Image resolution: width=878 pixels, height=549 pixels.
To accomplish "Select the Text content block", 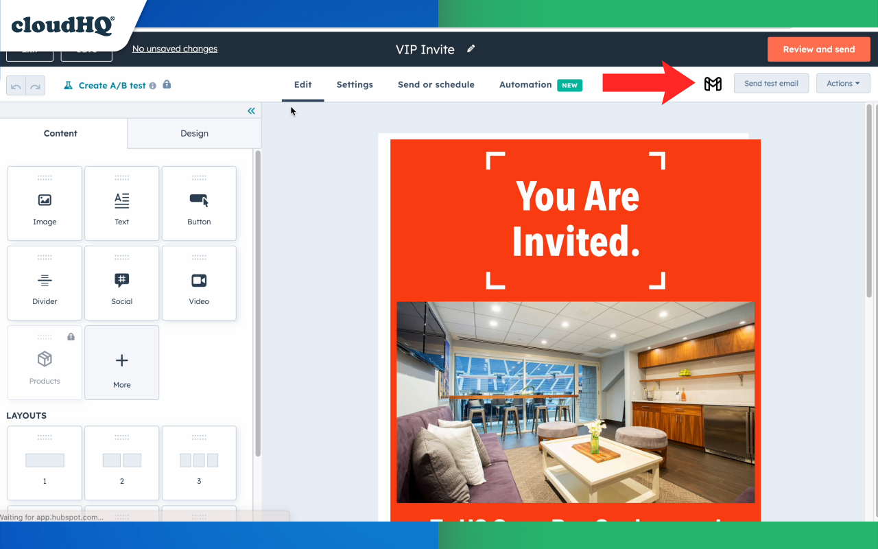I will pos(121,203).
